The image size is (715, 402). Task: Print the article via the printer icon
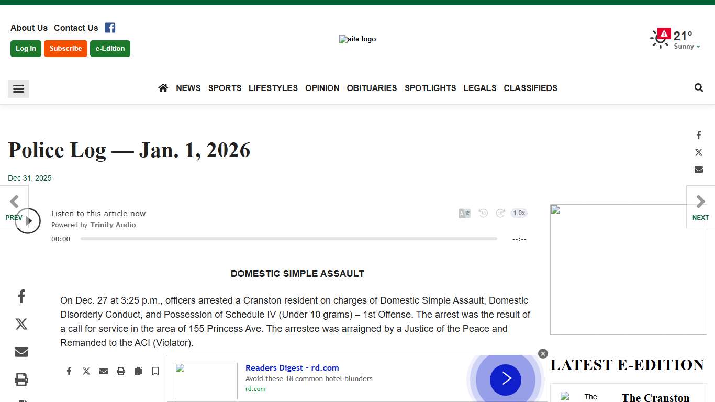(x=121, y=371)
